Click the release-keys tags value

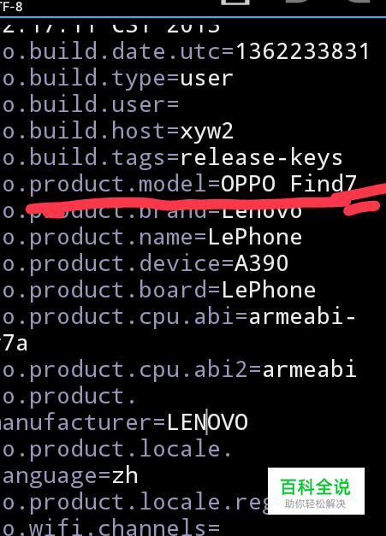point(261,158)
